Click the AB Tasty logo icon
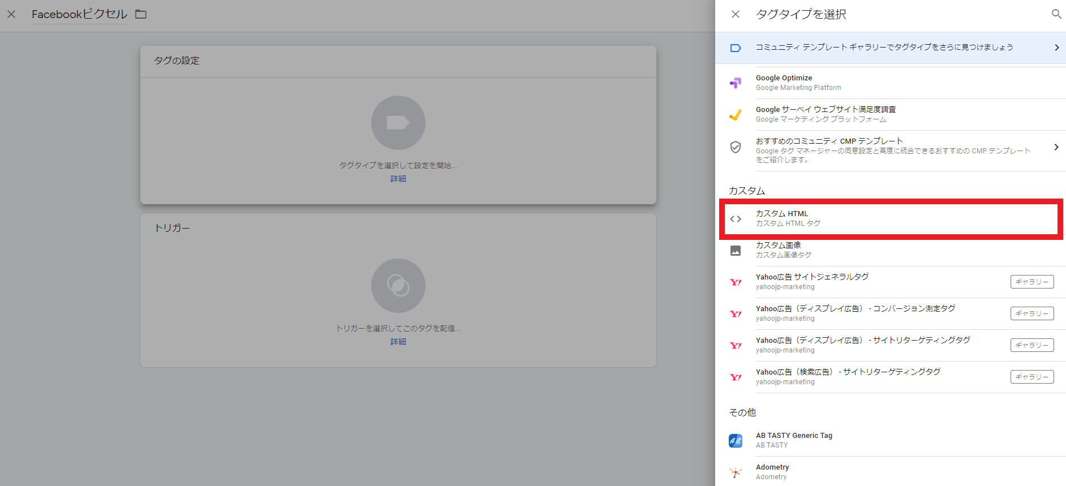 pyautogui.click(x=736, y=441)
